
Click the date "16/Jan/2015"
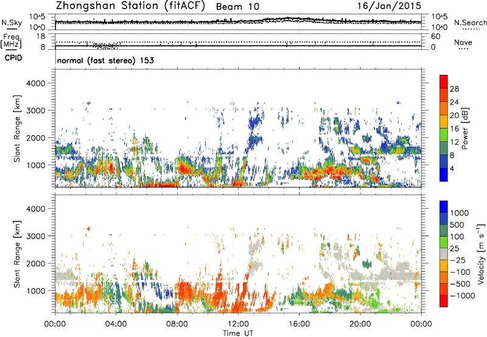[389, 6]
